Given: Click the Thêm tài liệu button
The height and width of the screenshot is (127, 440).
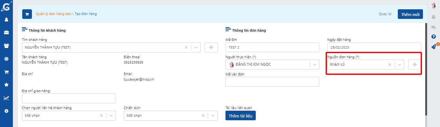Looking at the screenshot, I should (241, 115).
